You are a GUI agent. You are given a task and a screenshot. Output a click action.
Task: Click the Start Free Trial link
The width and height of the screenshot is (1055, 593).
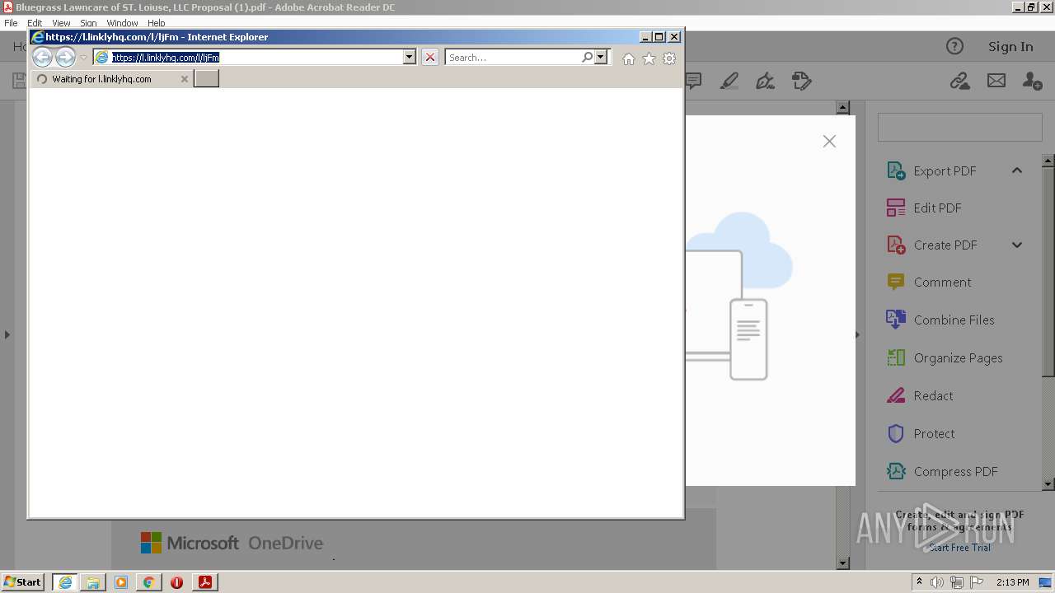point(959,548)
